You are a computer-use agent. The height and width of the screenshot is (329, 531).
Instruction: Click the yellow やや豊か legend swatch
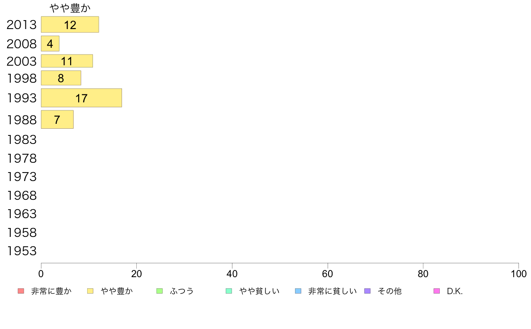pyautogui.click(x=90, y=291)
